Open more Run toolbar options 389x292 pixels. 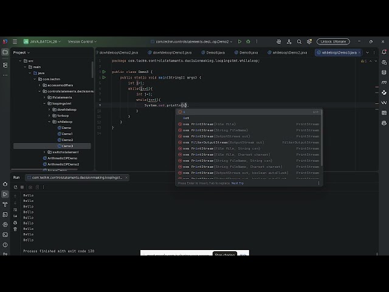43,187
